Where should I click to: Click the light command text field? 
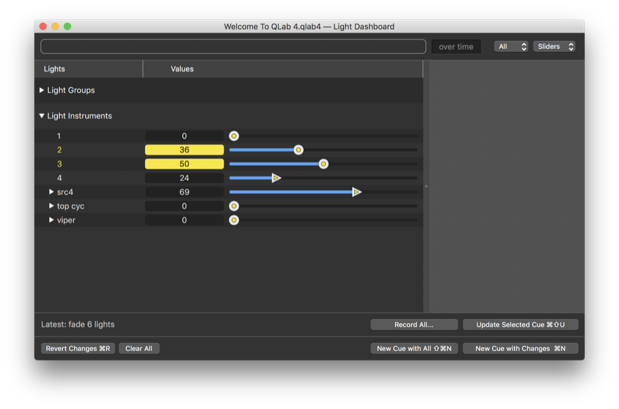(x=233, y=46)
